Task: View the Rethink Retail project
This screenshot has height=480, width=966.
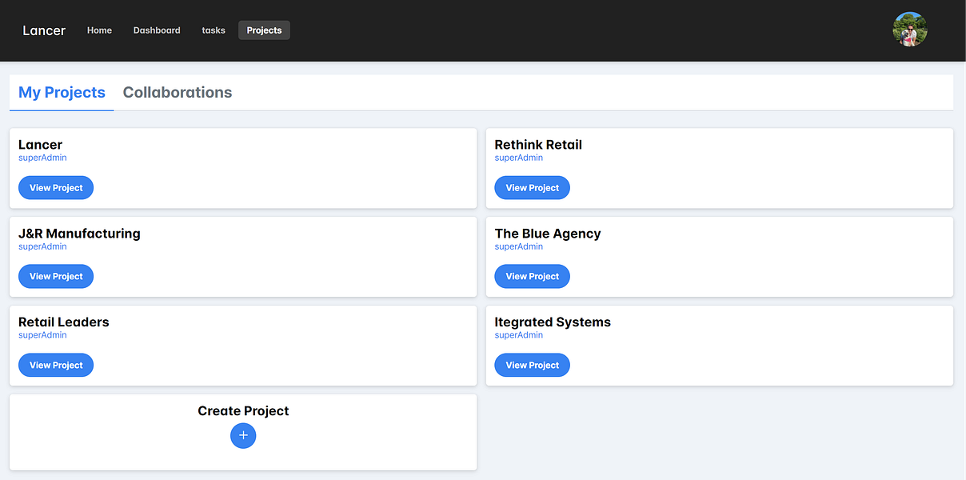Action: click(x=532, y=188)
